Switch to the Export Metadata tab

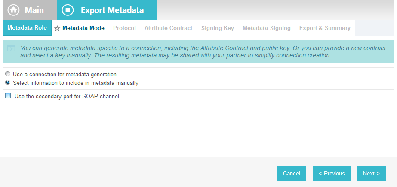[x=107, y=10]
